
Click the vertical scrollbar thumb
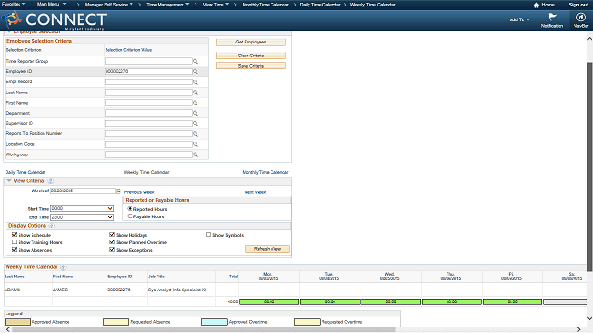coord(589,166)
